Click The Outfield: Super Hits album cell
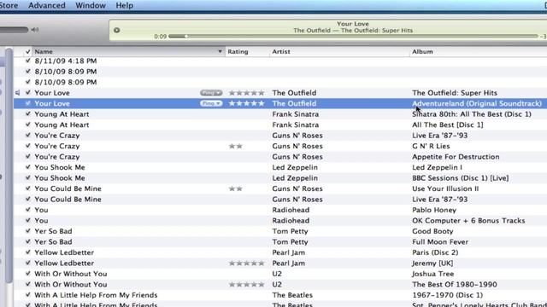Screen dimensions: 547x307 click(455, 93)
